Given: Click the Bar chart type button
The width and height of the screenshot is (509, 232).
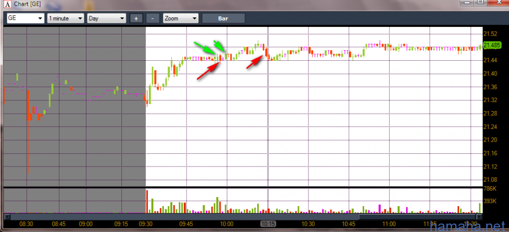Looking at the screenshot, I should pyautogui.click(x=223, y=18).
